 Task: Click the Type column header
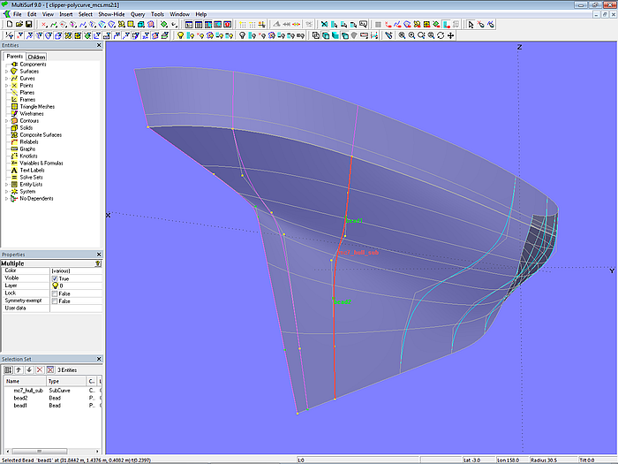(53, 380)
